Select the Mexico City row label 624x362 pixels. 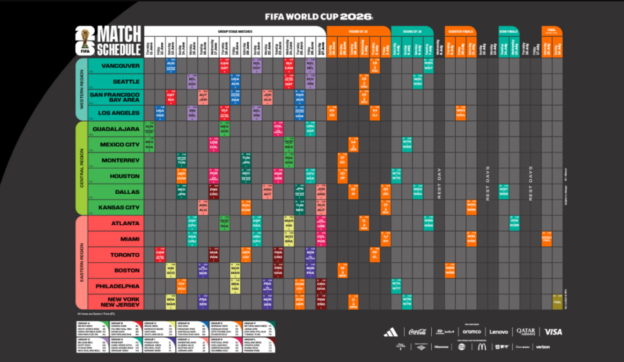[x=117, y=144]
